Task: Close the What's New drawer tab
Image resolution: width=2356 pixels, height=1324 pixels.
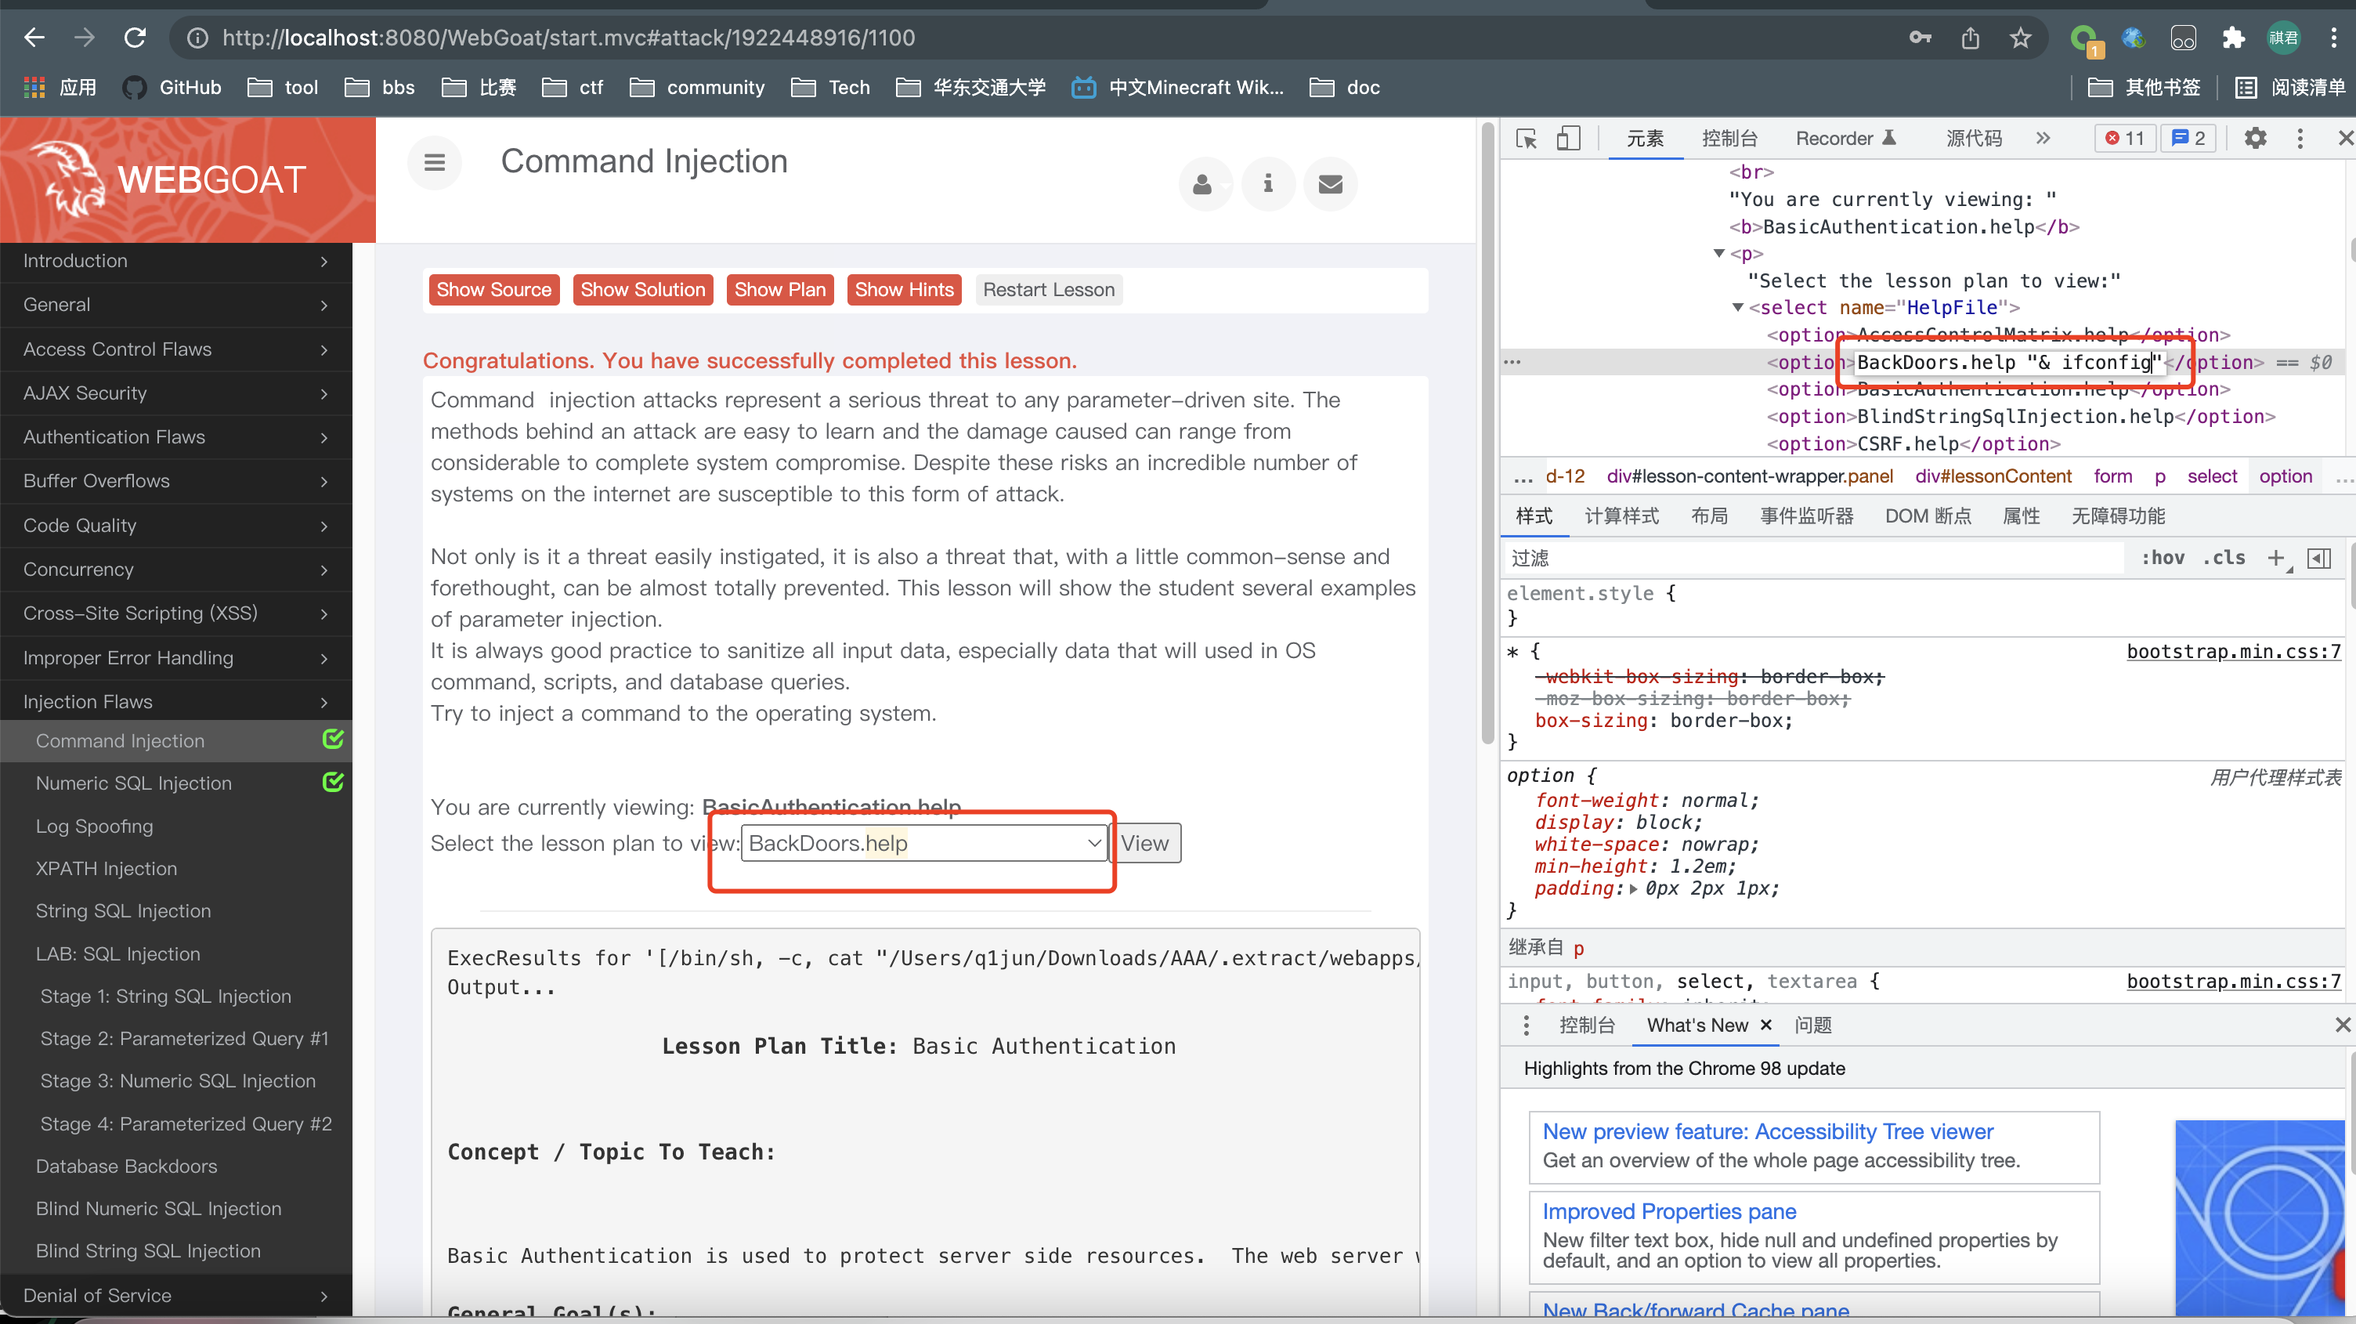Action: [x=1766, y=1025]
